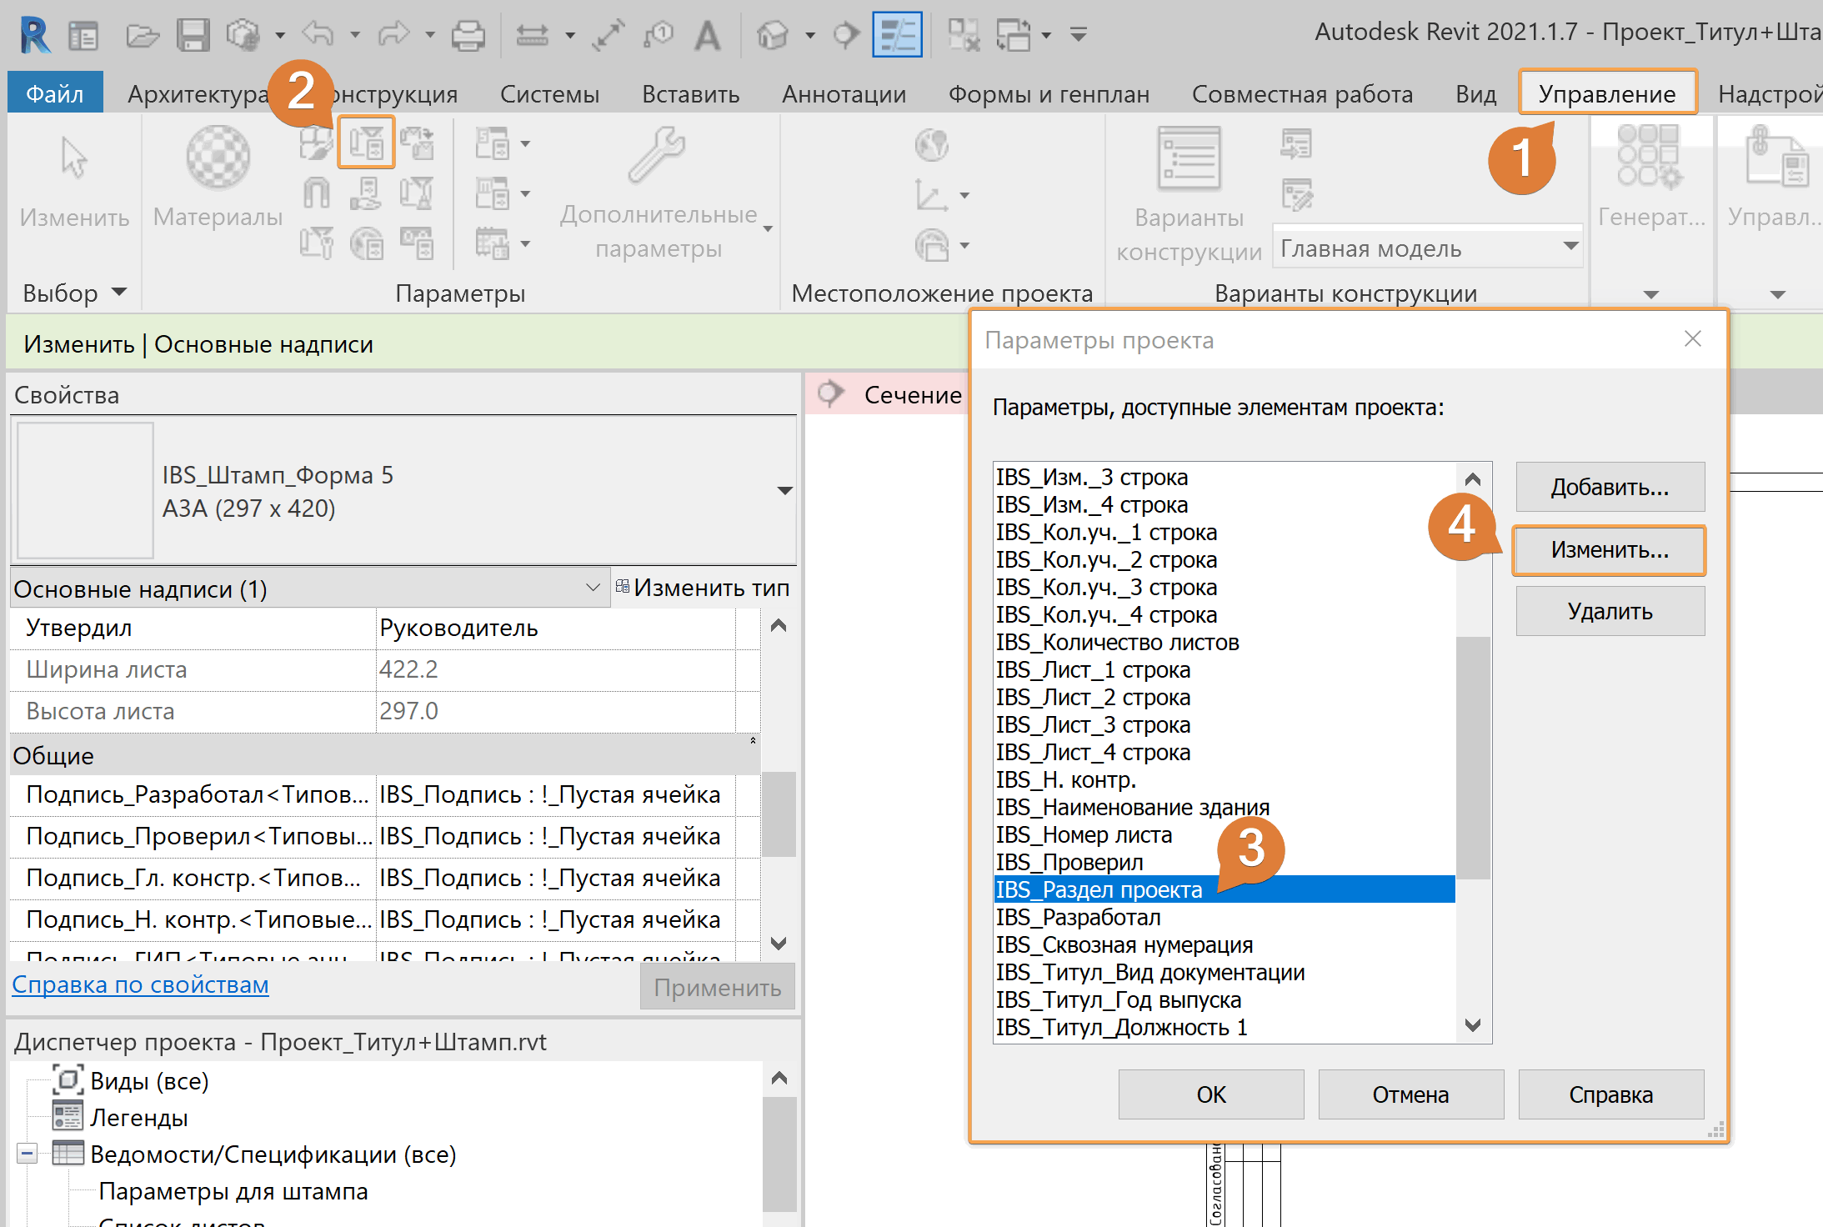This screenshot has height=1227, width=1823.
Task: Open the Redo history dropdown arrow
Action: [x=430, y=35]
